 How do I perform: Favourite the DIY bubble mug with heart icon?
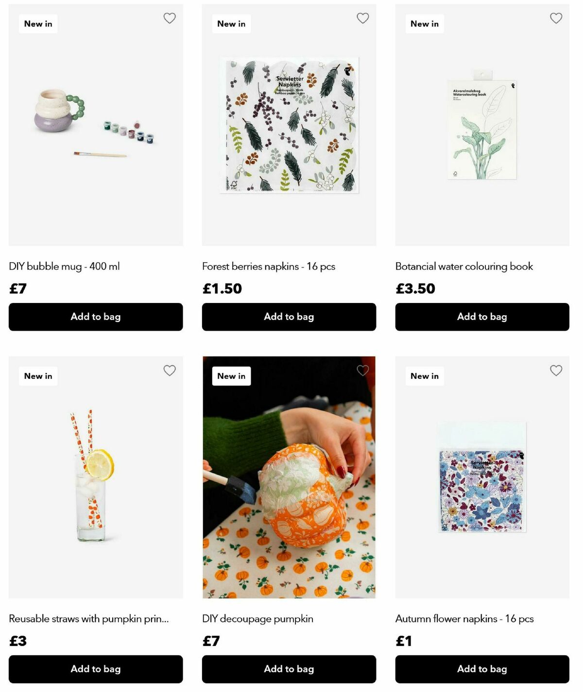tap(170, 18)
